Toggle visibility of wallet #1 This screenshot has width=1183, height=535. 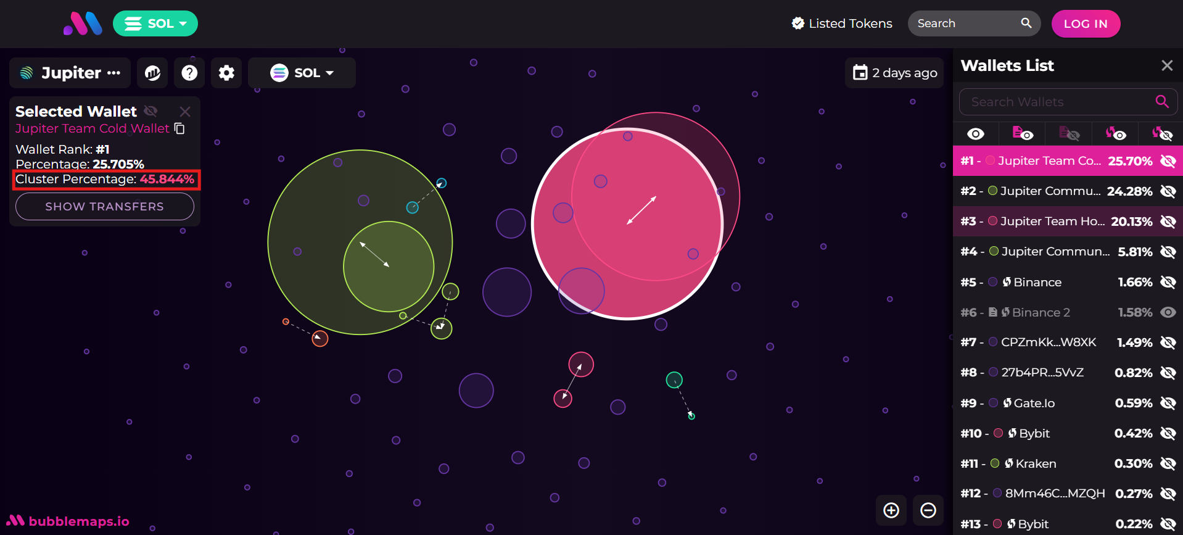(x=1168, y=161)
